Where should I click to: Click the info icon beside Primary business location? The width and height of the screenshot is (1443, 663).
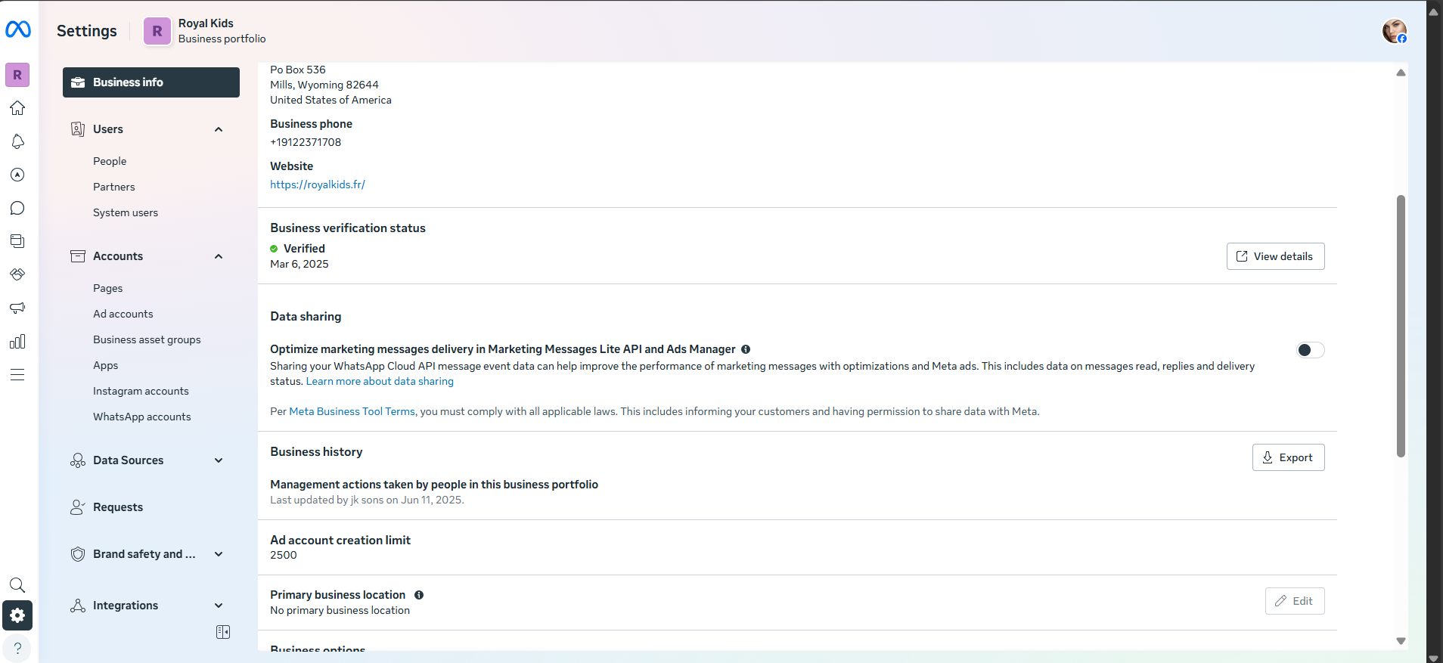(419, 595)
